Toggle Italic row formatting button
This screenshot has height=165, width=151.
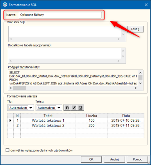[74, 108]
